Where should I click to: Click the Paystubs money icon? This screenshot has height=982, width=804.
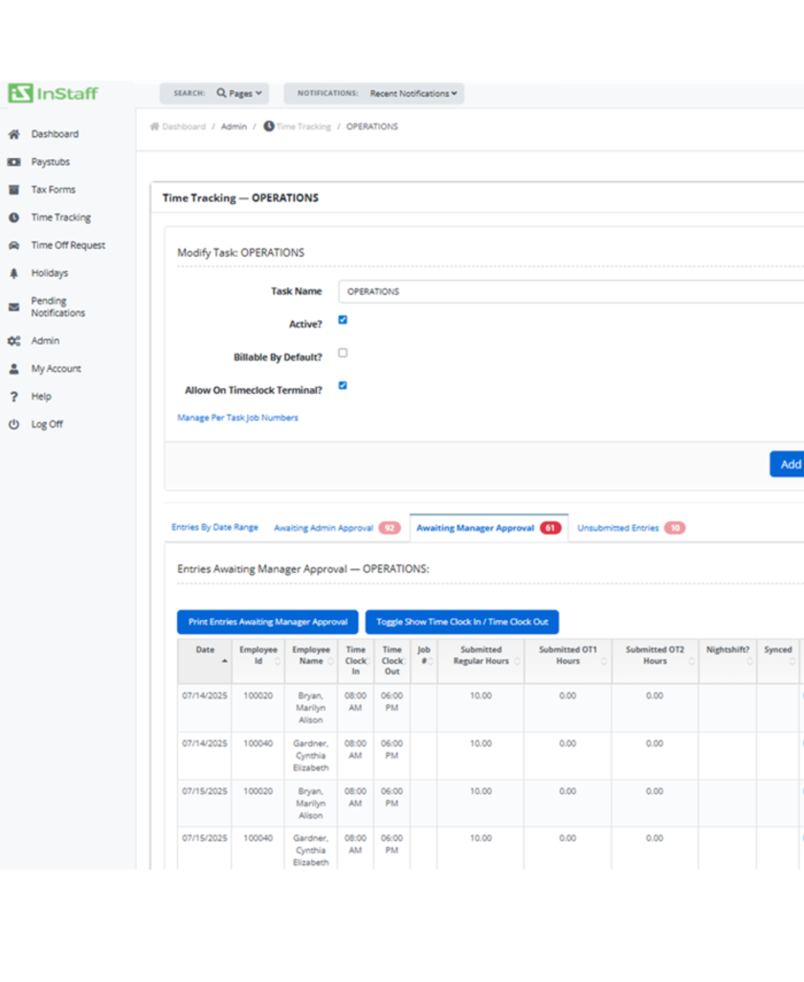pyautogui.click(x=13, y=162)
